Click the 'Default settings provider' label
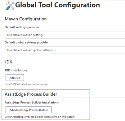The width and height of the screenshot is (125, 121). coord(22,27)
